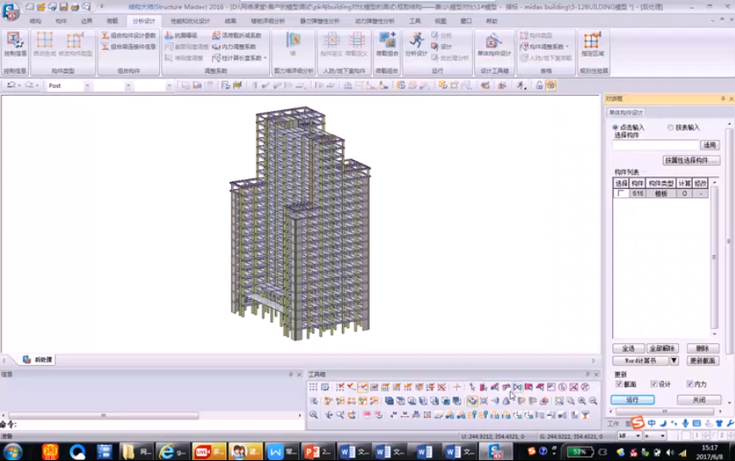Open the Word计算书 dropdown arrow
This screenshot has height=461, width=735.
click(673, 361)
